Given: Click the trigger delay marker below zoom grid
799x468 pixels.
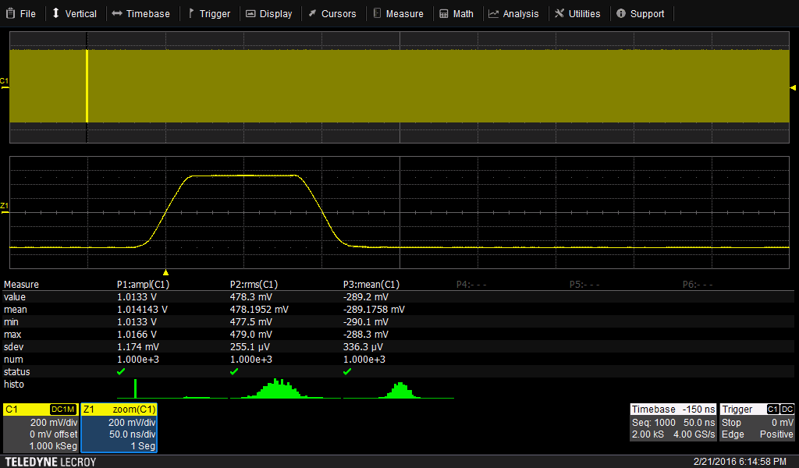Looking at the screenshot, I should click(165, 272).
